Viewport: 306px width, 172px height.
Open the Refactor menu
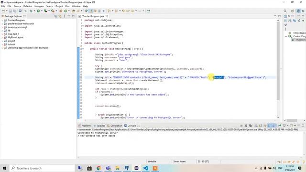28,6
